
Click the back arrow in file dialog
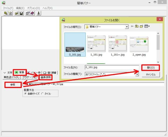pos(132,26)
